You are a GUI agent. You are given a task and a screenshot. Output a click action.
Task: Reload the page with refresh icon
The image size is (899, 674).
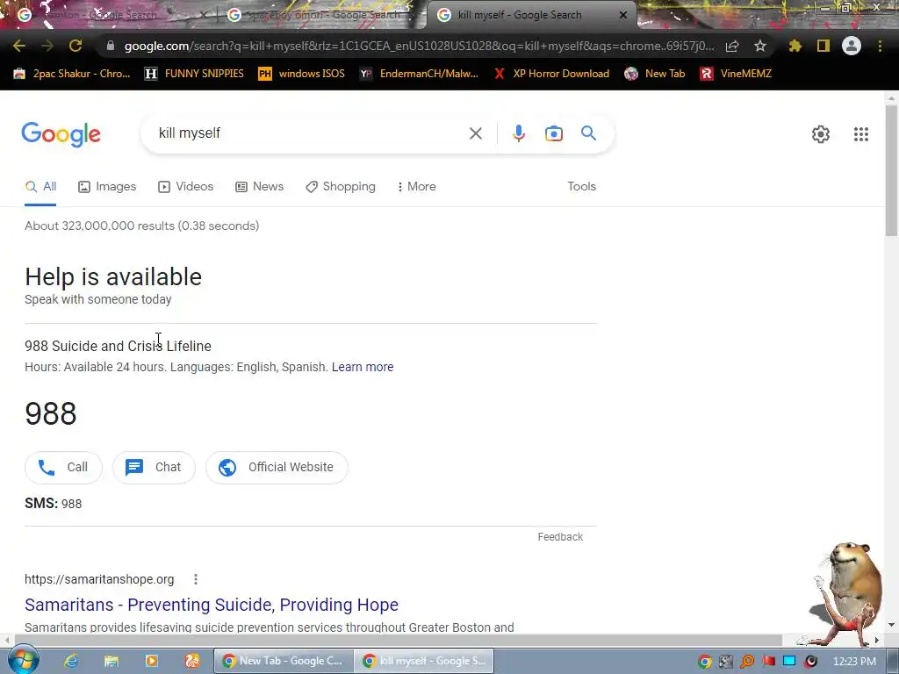[x=76, y=46]
